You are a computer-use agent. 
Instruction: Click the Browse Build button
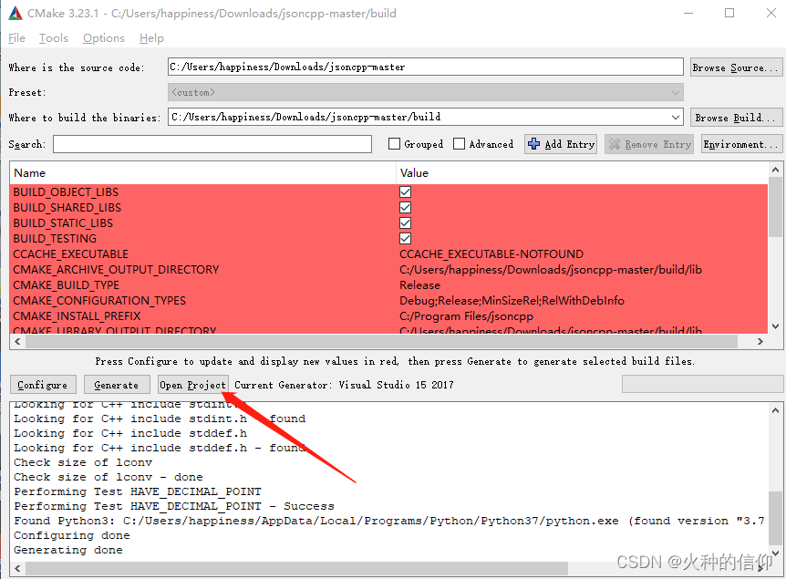click(x=736, y=118)
